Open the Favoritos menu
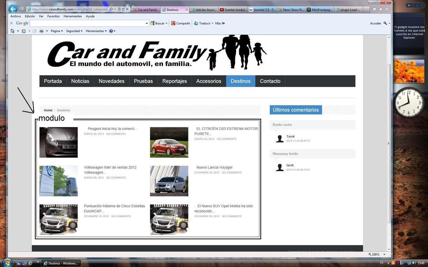Viewport: 428px width, 267px height. pyautogui.click(x=54, y=16)
